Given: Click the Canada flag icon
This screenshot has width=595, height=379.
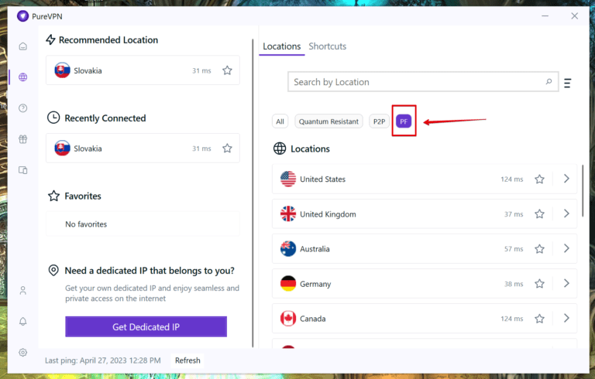Looking at the screenshot, I should pos(288,319).
